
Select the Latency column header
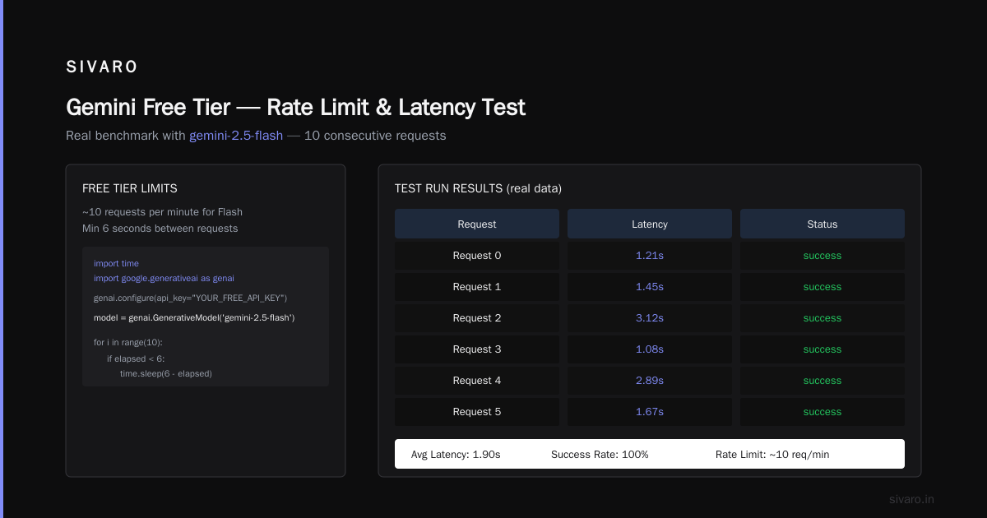[650, 224]
